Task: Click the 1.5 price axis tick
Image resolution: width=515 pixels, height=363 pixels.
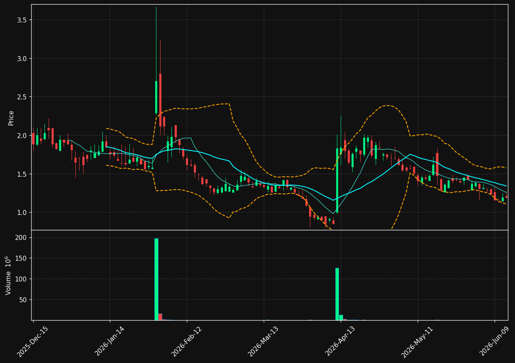Action: pos(23,174)
